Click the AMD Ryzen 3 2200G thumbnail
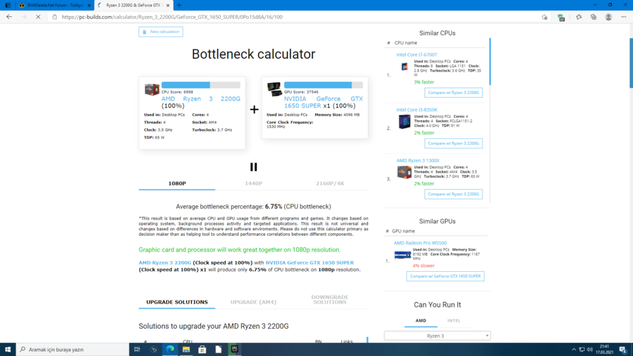Image resolution: width=633 pixels, height=356 pixels. pos(152,89)
